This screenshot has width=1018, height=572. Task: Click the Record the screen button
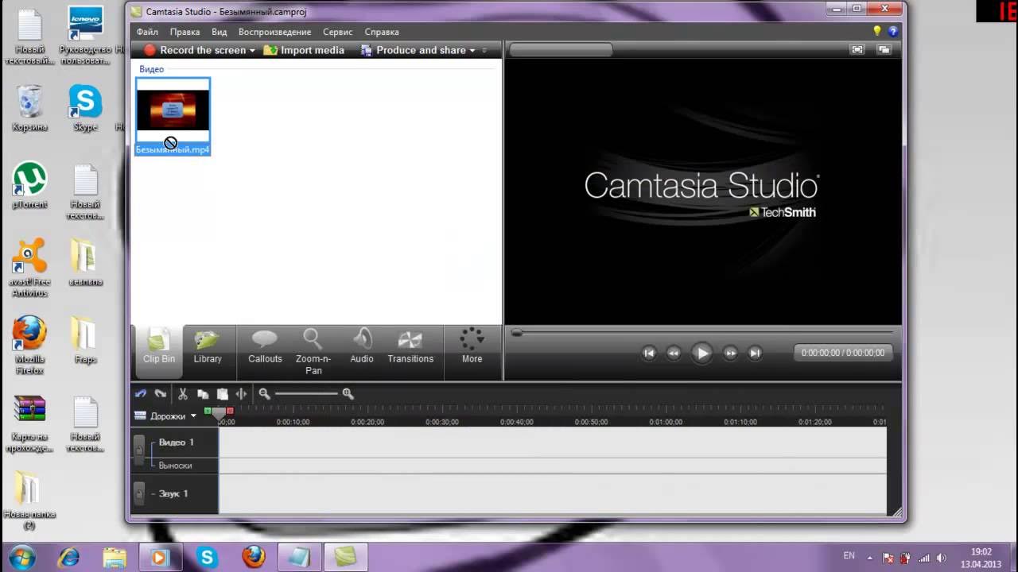point(195,50)
